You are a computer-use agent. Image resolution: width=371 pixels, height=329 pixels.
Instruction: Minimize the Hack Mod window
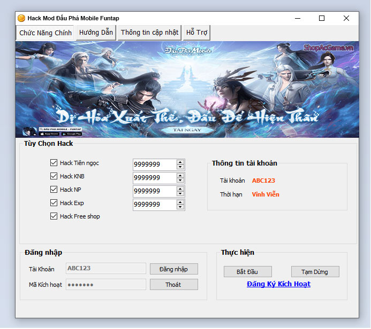pyautogui.click(x=298, y=18)
